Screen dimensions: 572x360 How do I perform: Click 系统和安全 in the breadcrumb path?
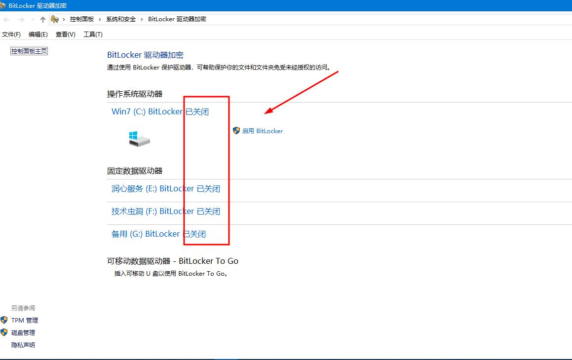[x=120, y=19]
